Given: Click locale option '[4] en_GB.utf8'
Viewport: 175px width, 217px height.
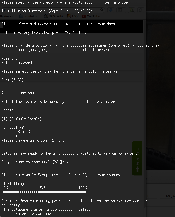Looking at the screenshot, I should [16, 132].
